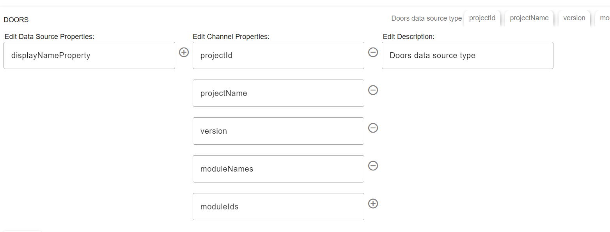Focus the projectId channel property field
Screen dimensions: 610x232
coord(278,55)
